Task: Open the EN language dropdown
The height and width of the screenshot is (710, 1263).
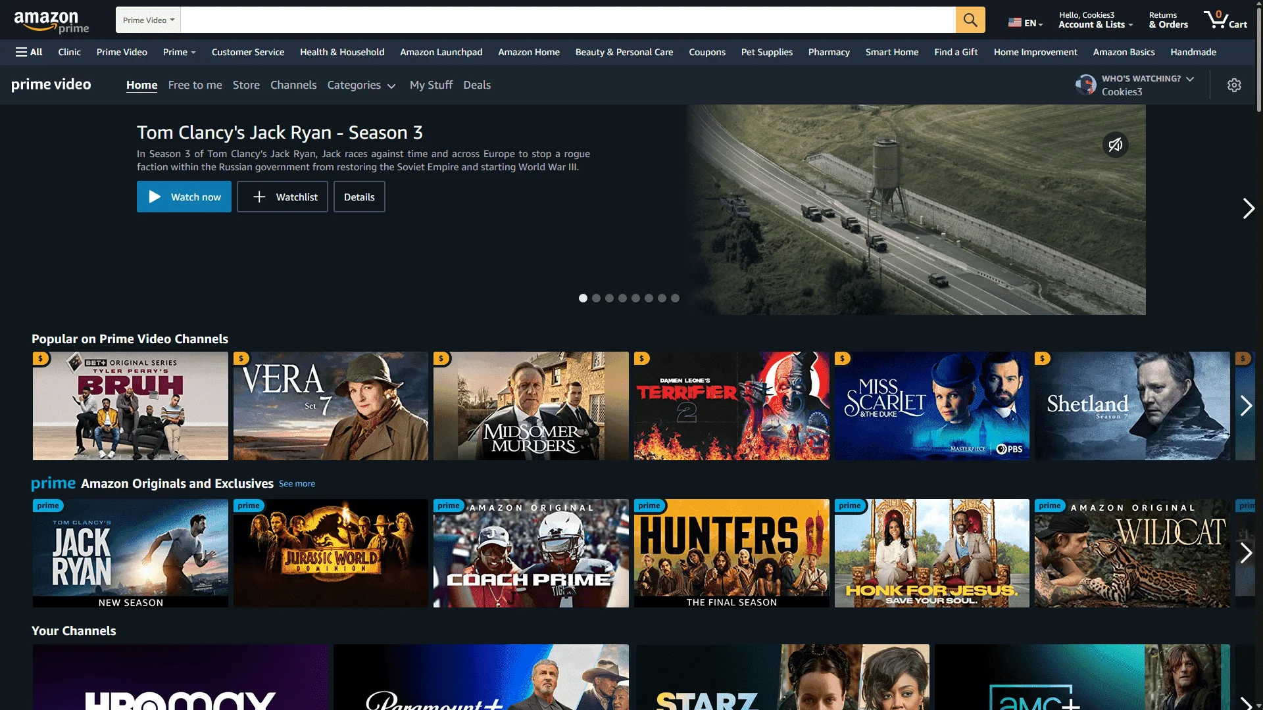Action: click(1026, 22)
